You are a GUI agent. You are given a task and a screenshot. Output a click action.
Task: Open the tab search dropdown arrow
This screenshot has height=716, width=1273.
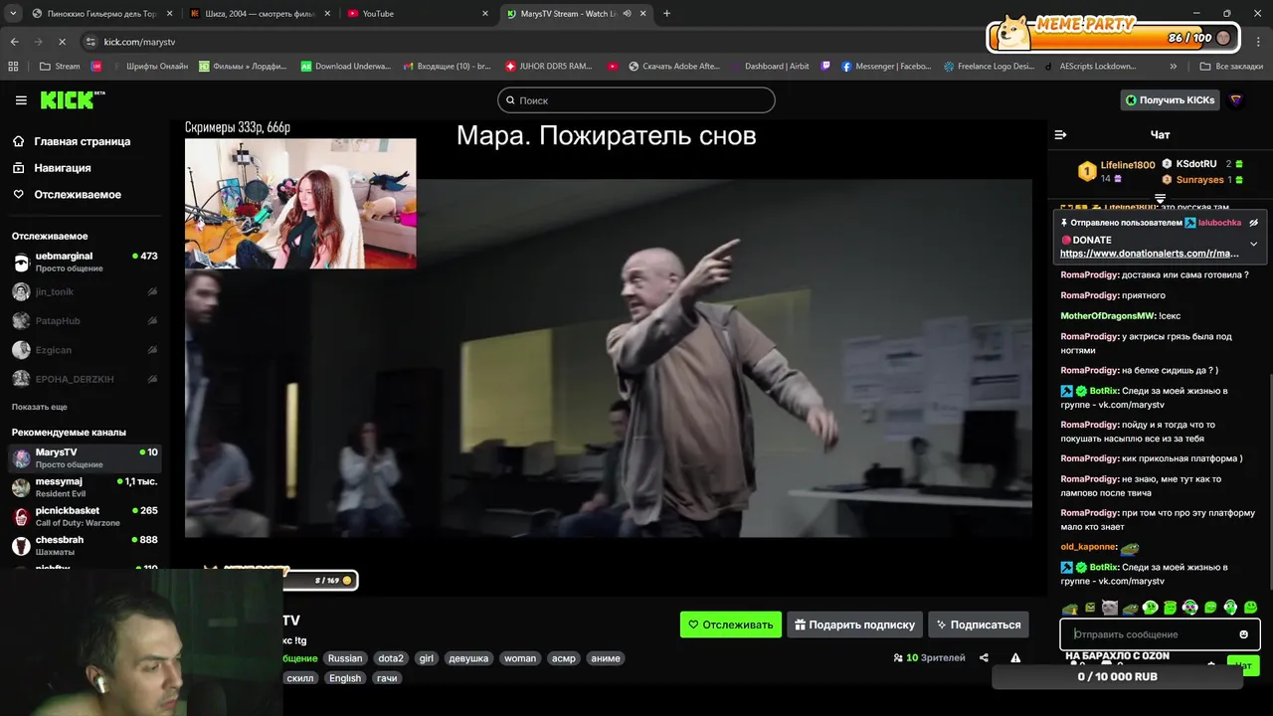[13, 14]
